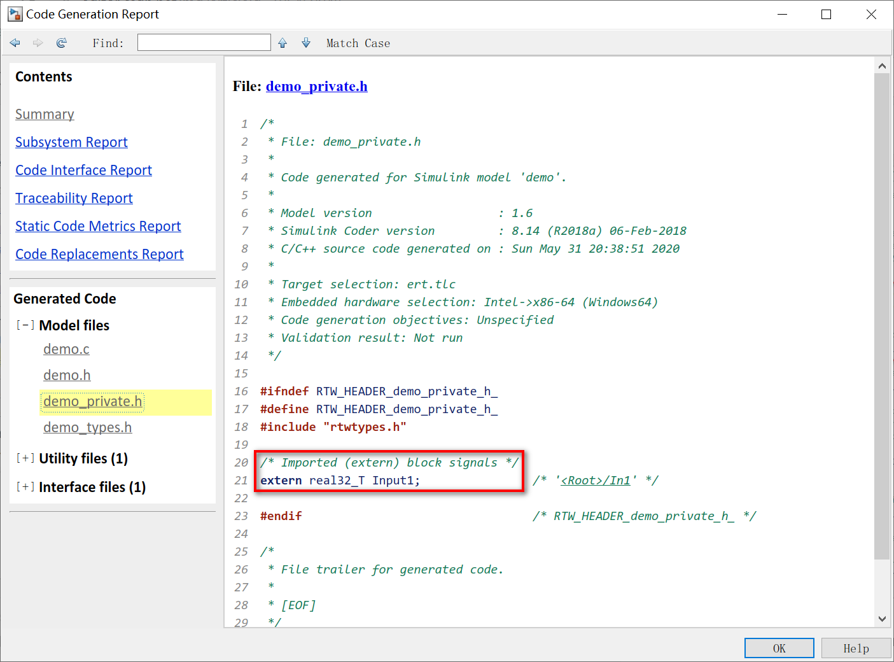Click the vertical scrollbar thumb
The width and height of the screenshot is (894, 662).
click(x=882, y=316)
